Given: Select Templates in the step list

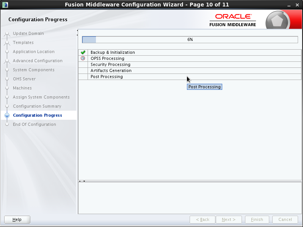Looking at the screenshot, I should 23,42.
